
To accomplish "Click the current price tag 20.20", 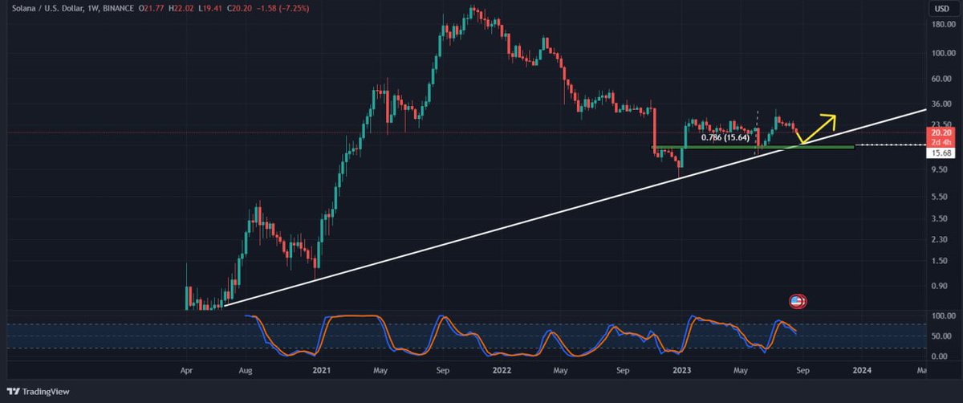I will [x=941, y=132].
